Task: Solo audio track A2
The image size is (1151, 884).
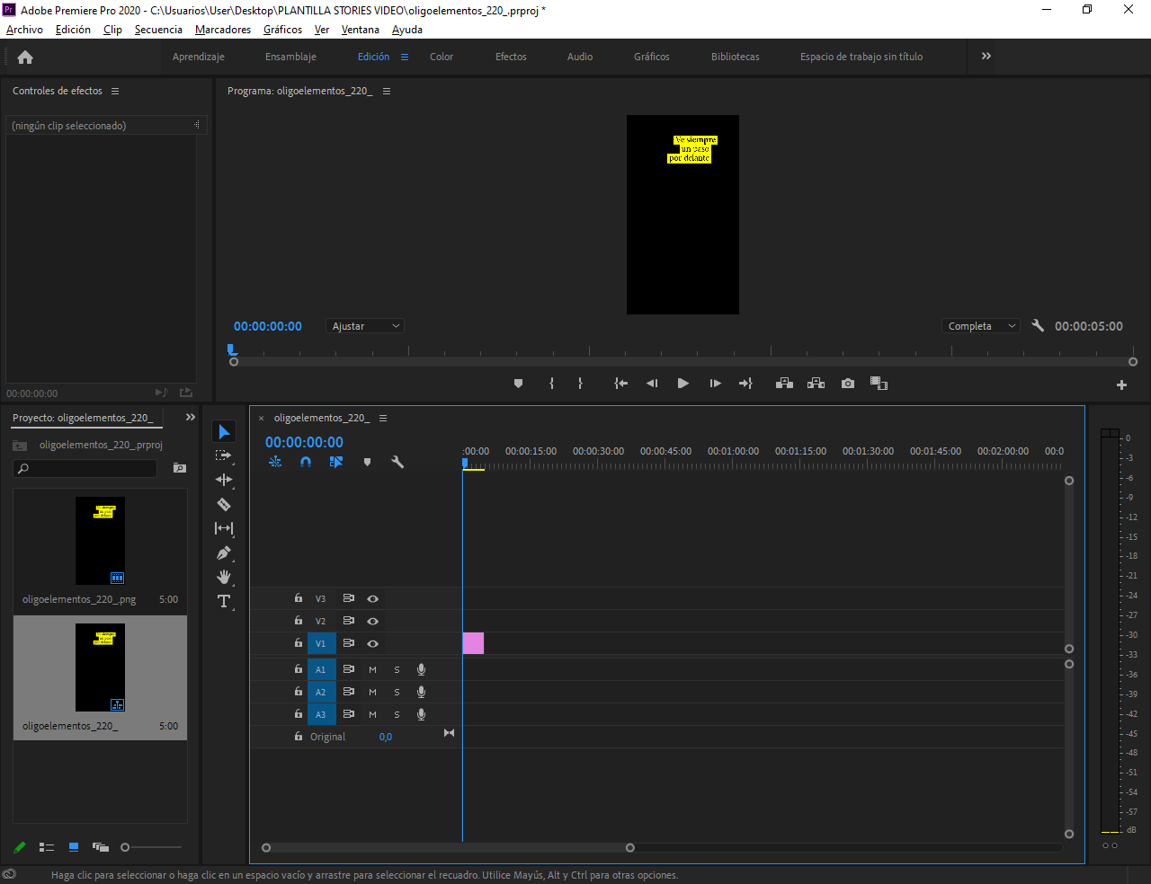Action: (x=397, y=692)
